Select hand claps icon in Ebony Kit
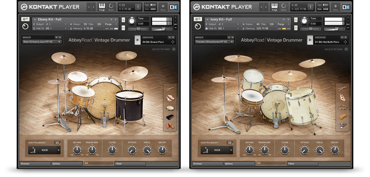The height and width of the screenshot is (177, 370). 170,98
